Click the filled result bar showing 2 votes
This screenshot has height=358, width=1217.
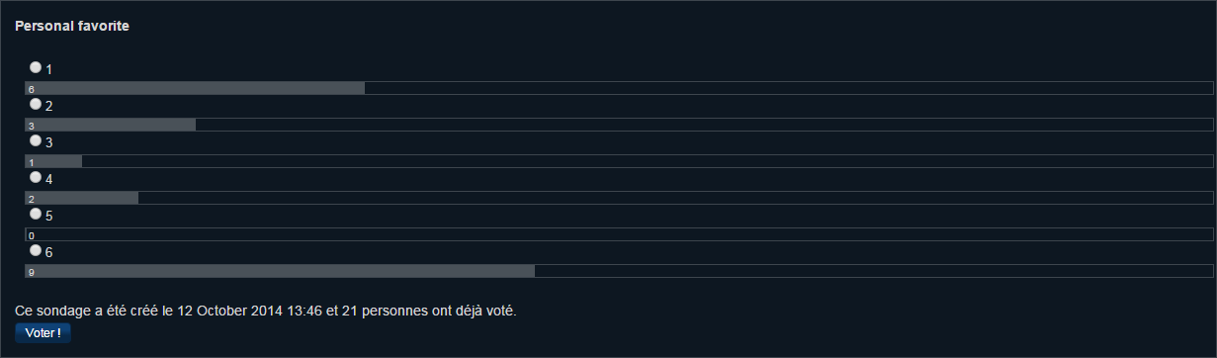point(81,198)
